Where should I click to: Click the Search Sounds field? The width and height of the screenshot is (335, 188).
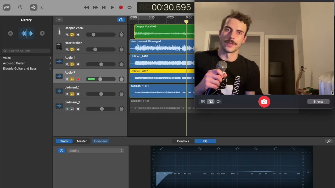[x=26, y=51]
